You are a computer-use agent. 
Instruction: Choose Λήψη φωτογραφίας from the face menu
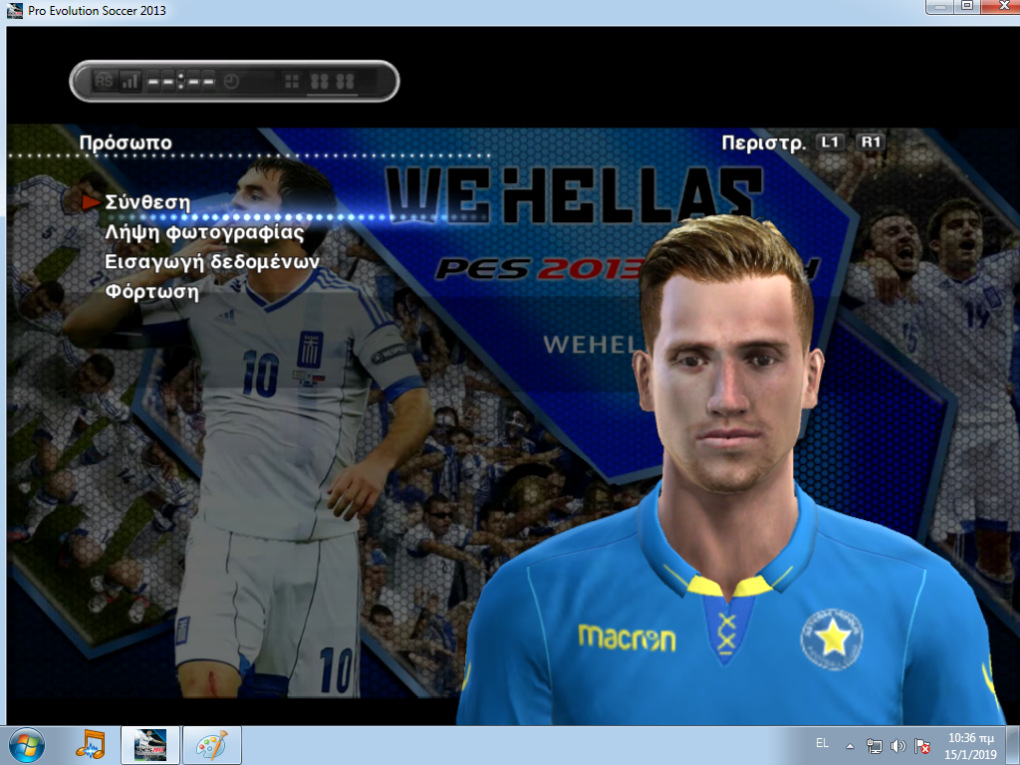tap(204, 232)
